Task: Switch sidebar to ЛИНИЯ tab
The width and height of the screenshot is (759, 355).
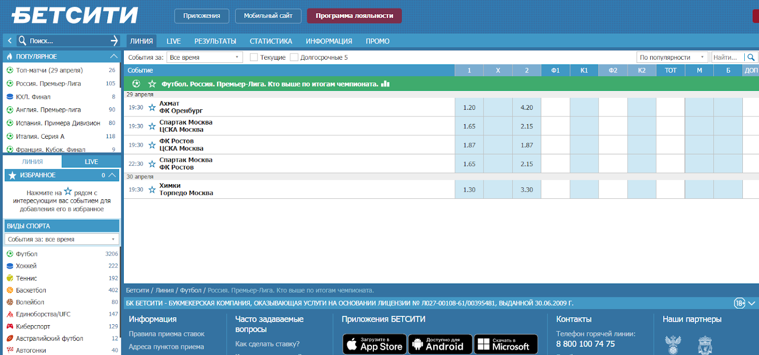Action: 32,161
